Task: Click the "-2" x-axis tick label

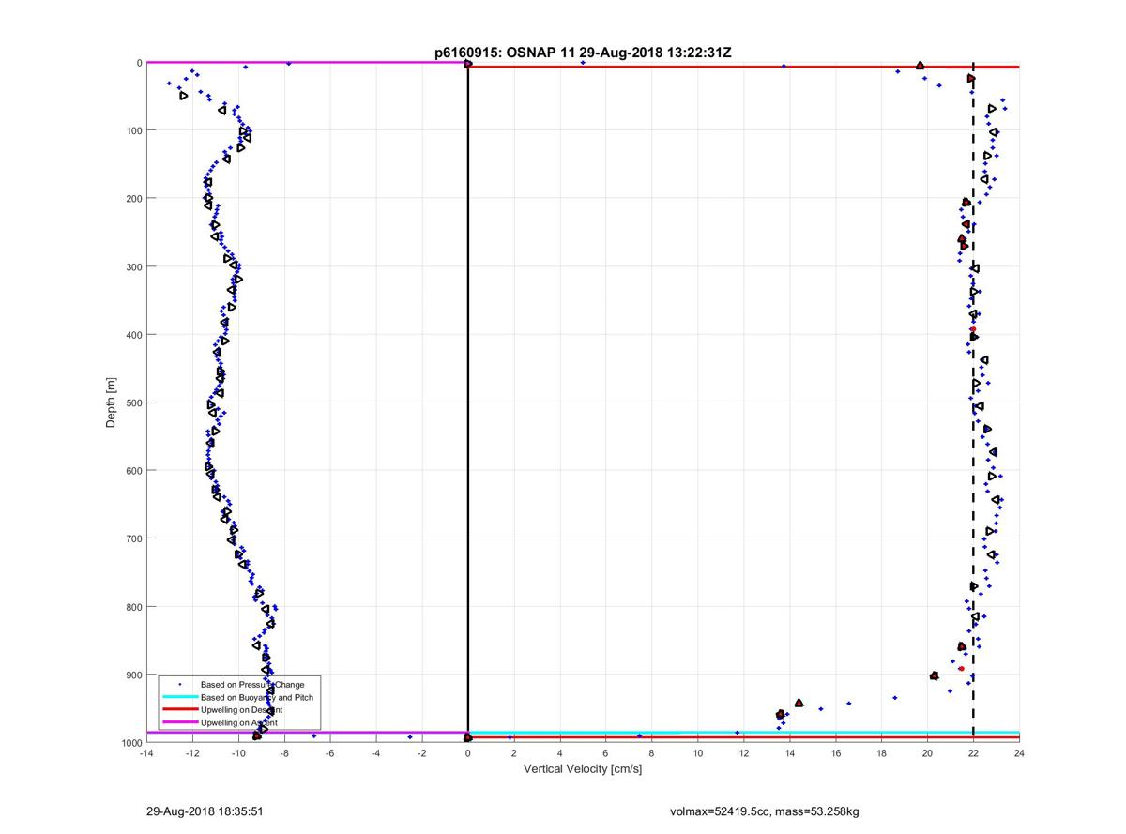Action: (421, 752)
